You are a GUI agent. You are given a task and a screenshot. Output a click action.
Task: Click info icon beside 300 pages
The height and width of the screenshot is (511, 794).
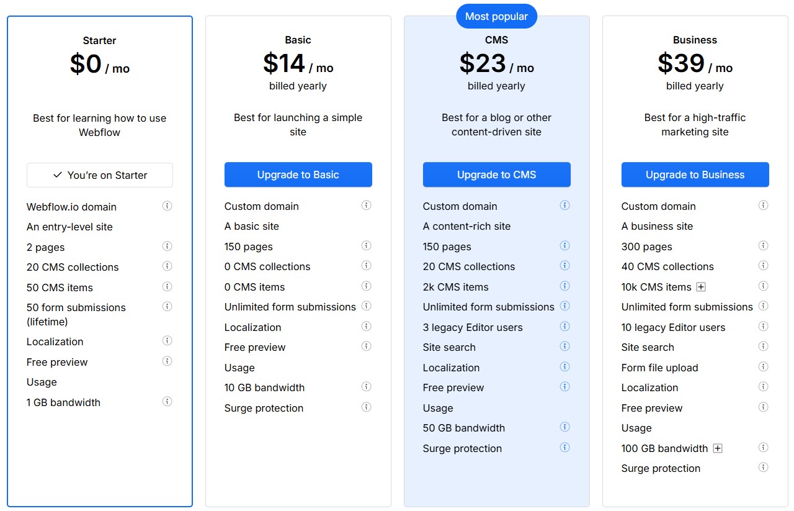(x=763, y=245)
